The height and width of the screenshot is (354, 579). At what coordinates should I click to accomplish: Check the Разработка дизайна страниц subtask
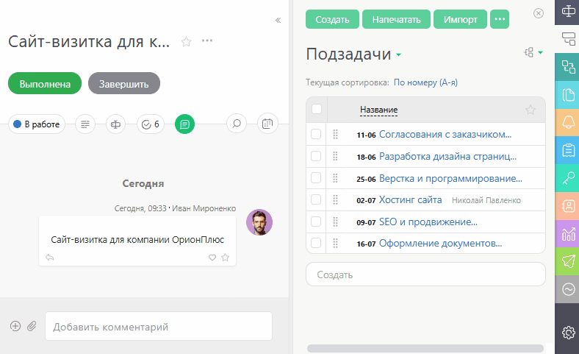tap(316, 156)
